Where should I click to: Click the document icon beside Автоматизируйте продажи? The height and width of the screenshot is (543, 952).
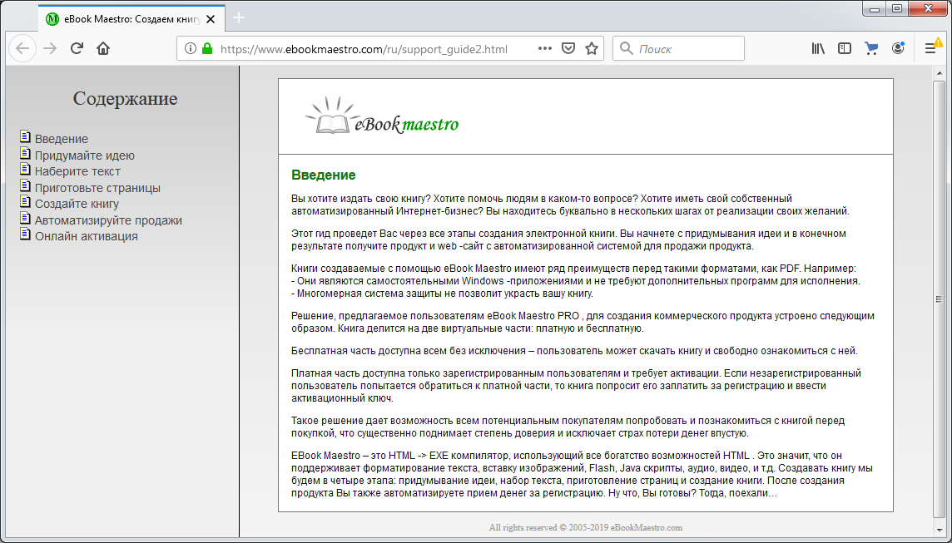(25, 217)
